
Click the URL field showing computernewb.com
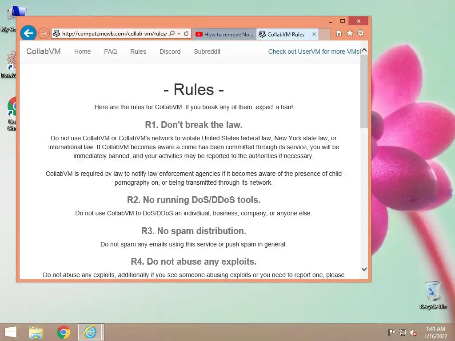pos(114,34)
